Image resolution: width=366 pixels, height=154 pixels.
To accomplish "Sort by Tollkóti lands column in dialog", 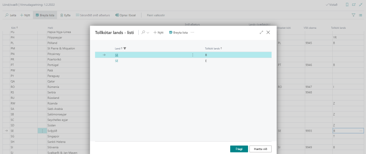I will pos(213,48).
